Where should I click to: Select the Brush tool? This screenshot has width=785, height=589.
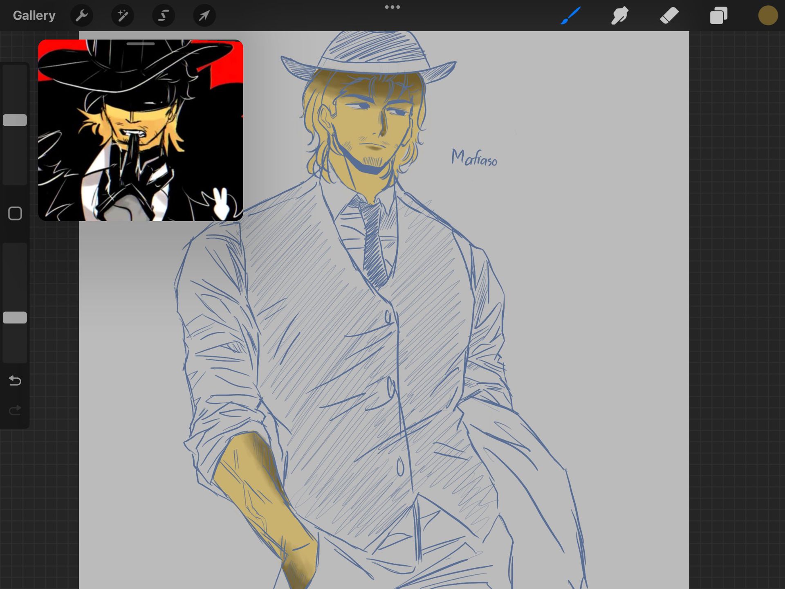pyautogui.click(x=571, y=16)
